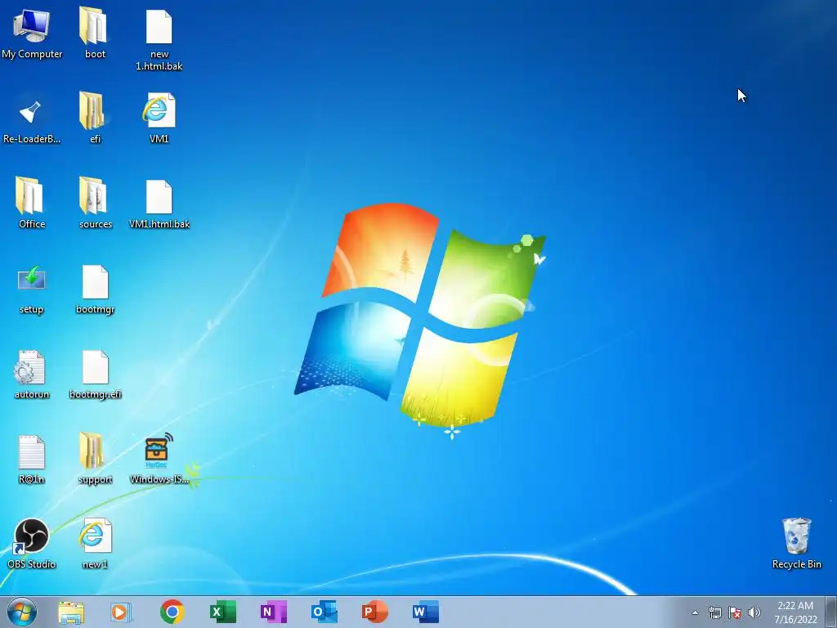The image size is (837, 628).
Task: Launch Google Chrome from taskbar
Action: [x=172, y=612]
